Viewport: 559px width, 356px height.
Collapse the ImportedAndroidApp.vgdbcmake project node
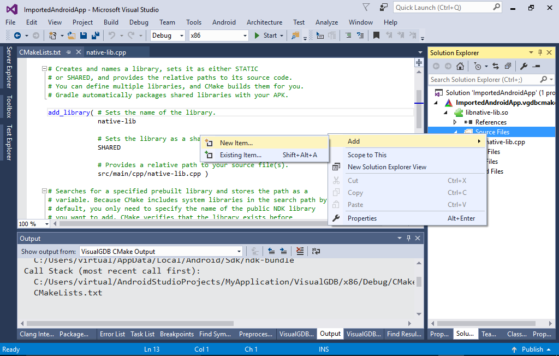[436, 103]
